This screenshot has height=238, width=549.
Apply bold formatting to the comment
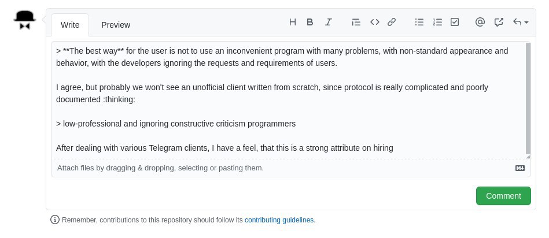point(310,23)
